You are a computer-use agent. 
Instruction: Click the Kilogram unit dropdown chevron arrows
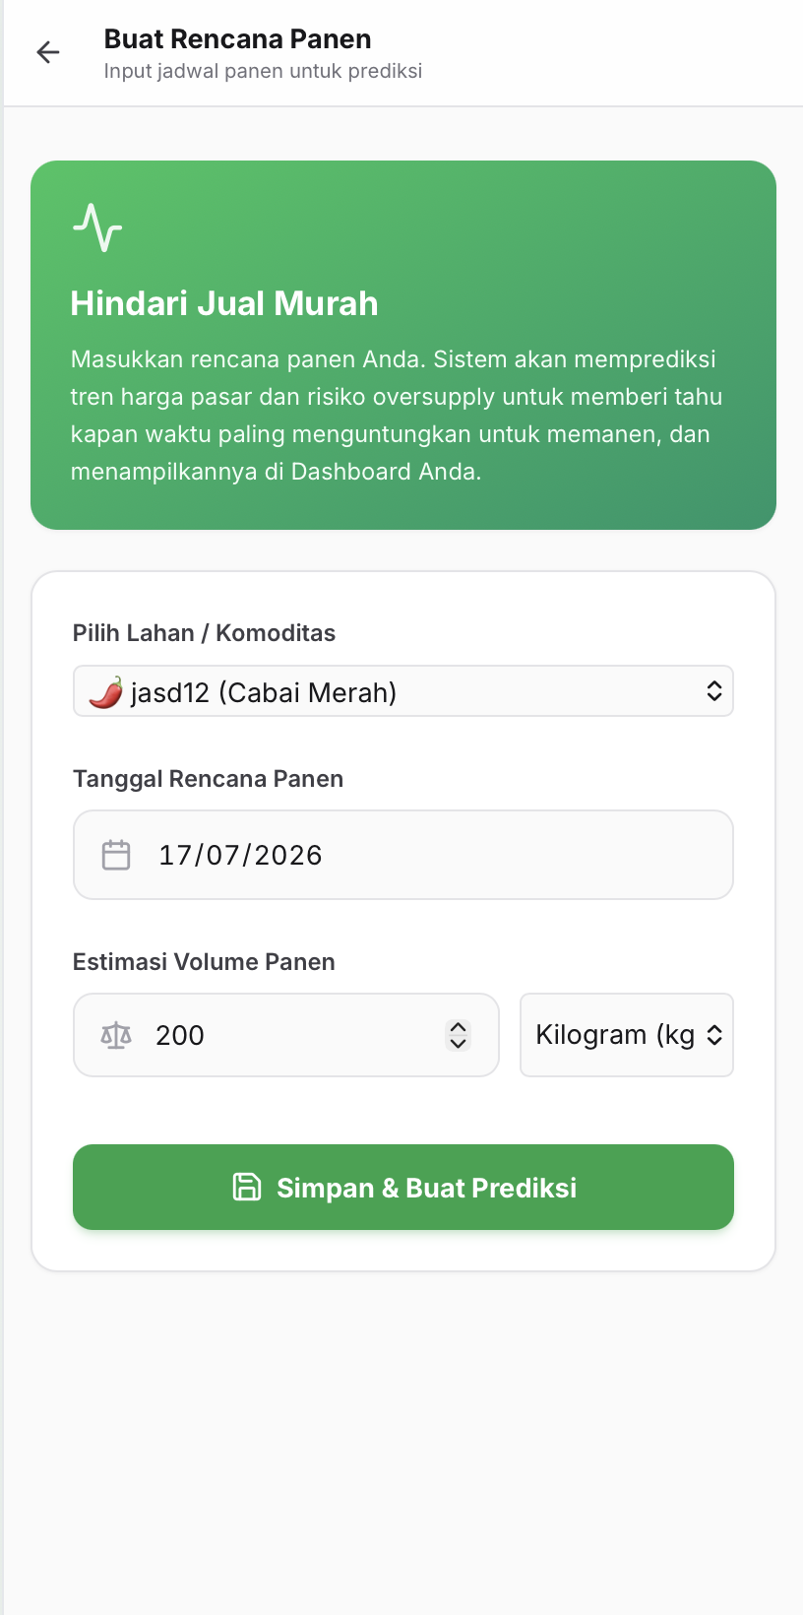(x=715, y=1035)
